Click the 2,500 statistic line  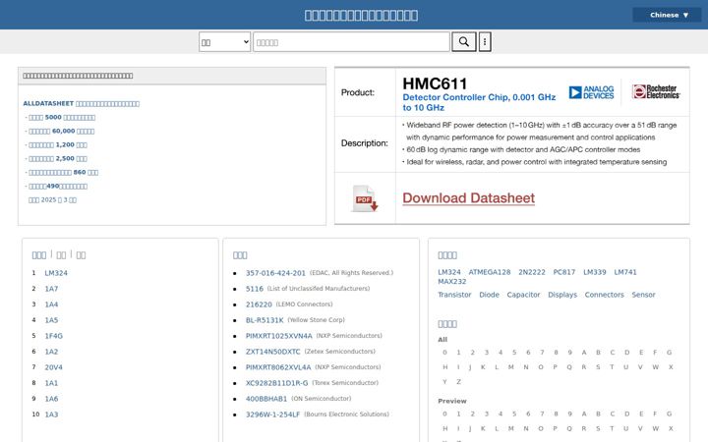56,159
